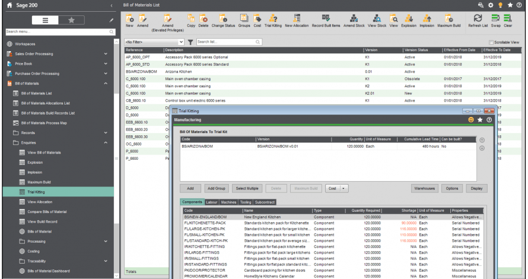
Task: Click the Search list input field
Action: coord(229,42)
